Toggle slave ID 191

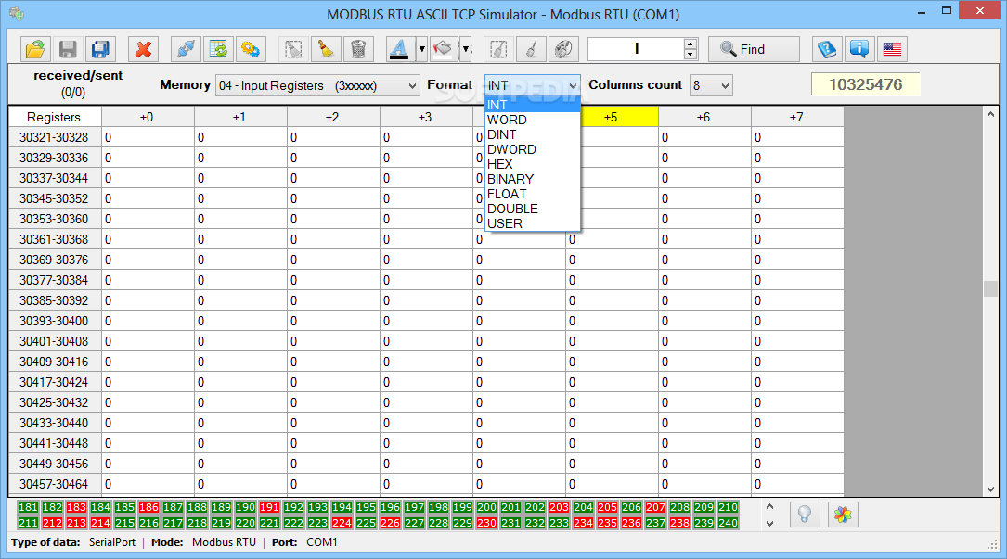click(270, 507)
